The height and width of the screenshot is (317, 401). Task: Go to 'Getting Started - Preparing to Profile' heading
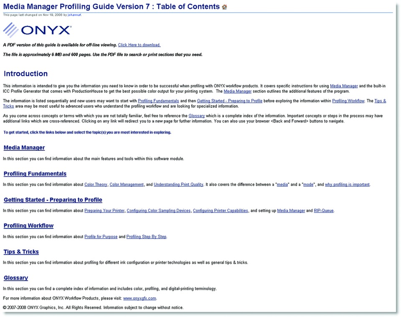(53, 200)
